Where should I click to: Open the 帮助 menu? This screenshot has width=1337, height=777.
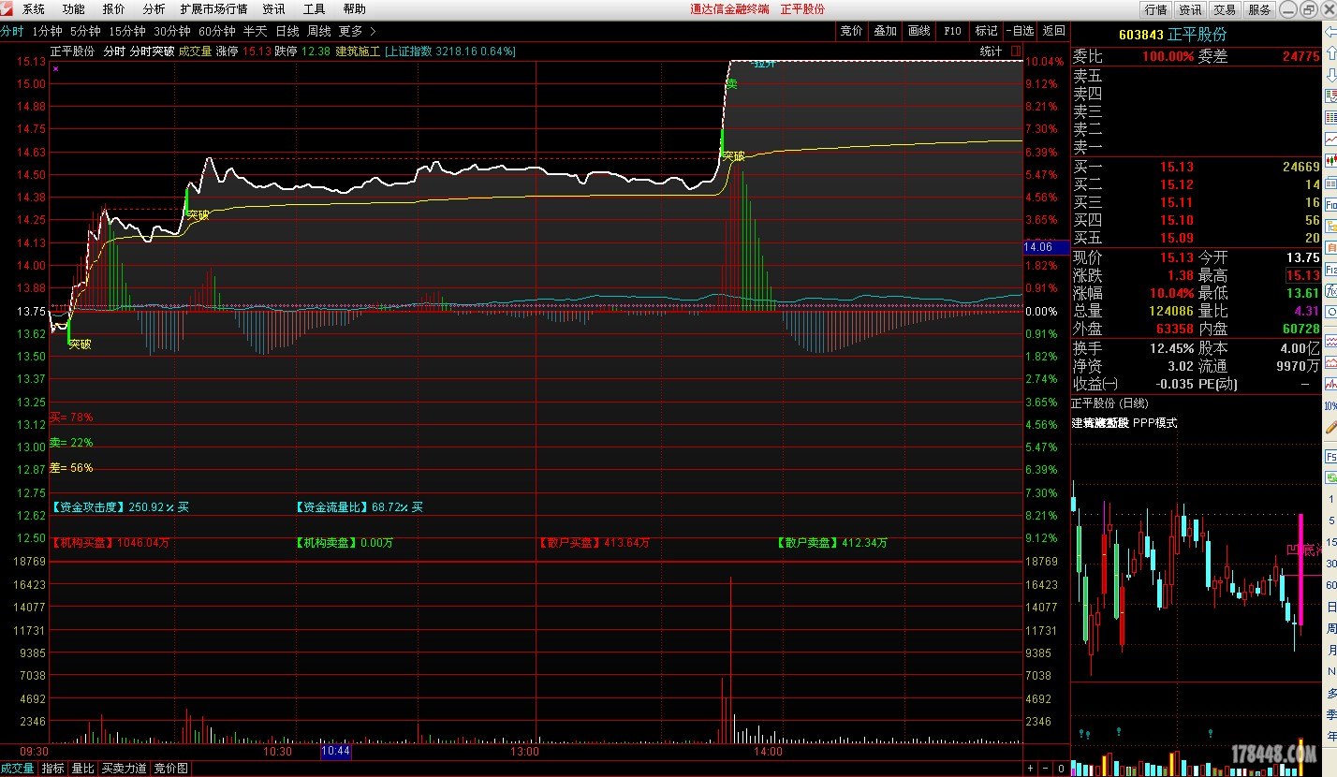pos(354,8)
